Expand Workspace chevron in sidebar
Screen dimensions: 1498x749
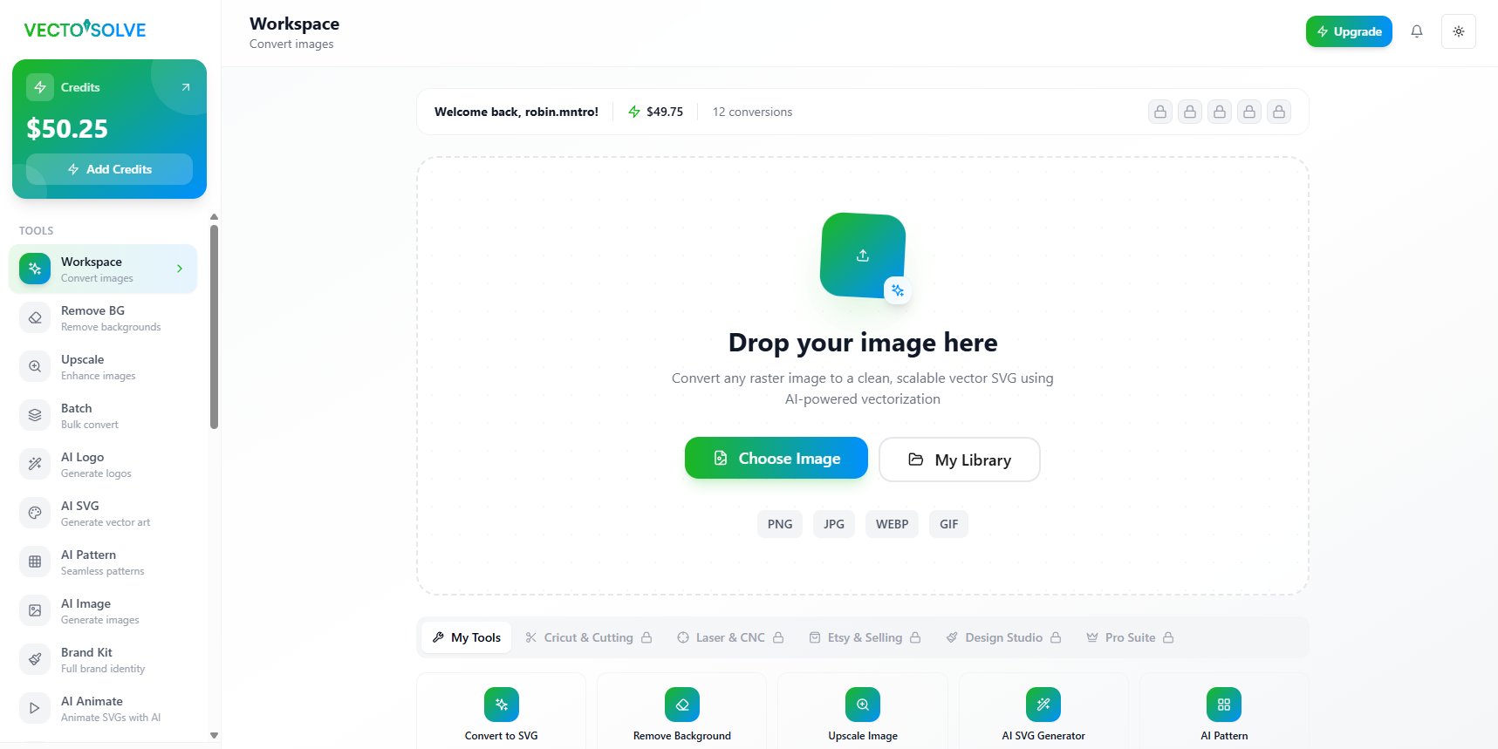(x=180, y=269)
